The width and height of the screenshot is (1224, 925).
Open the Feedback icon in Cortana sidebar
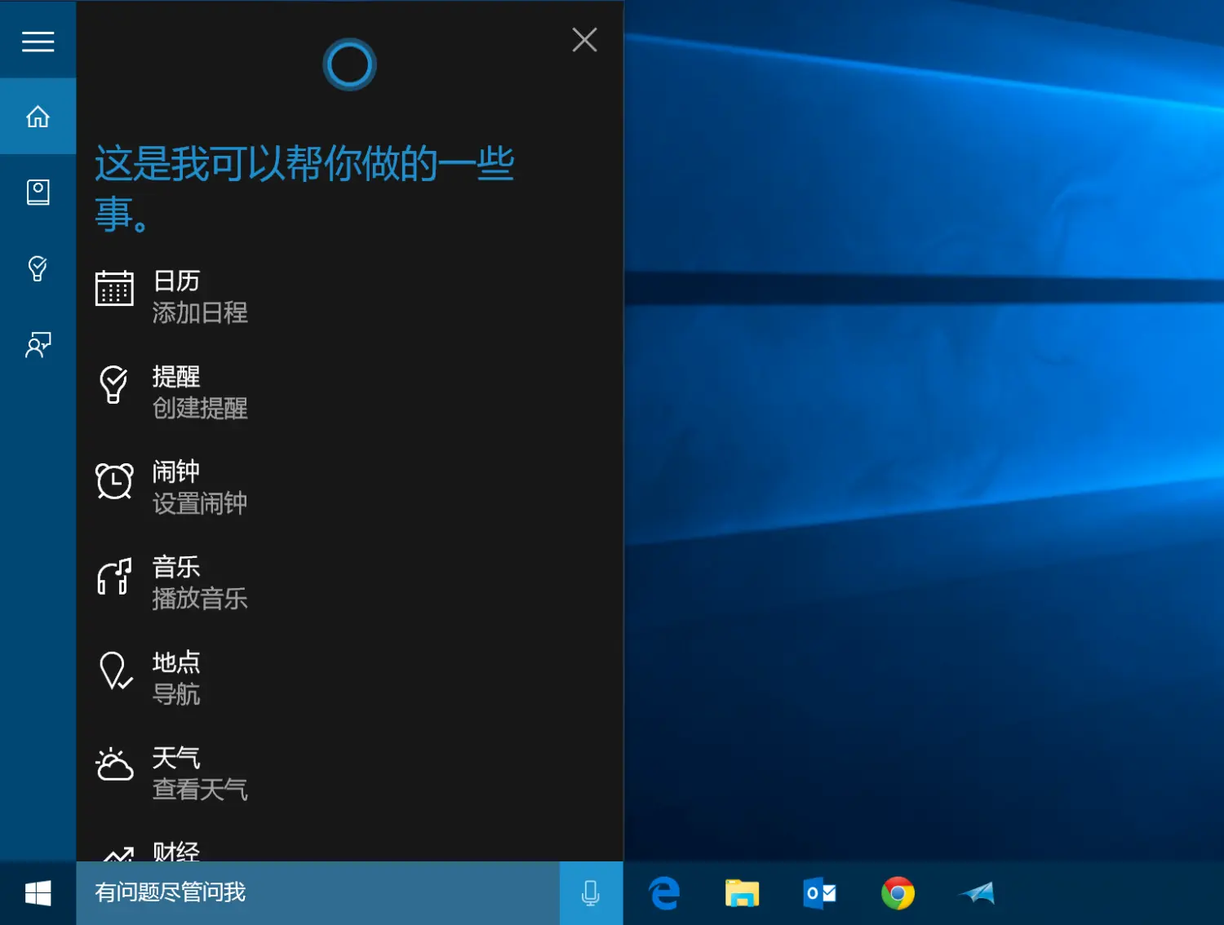[x=38, y=344]
